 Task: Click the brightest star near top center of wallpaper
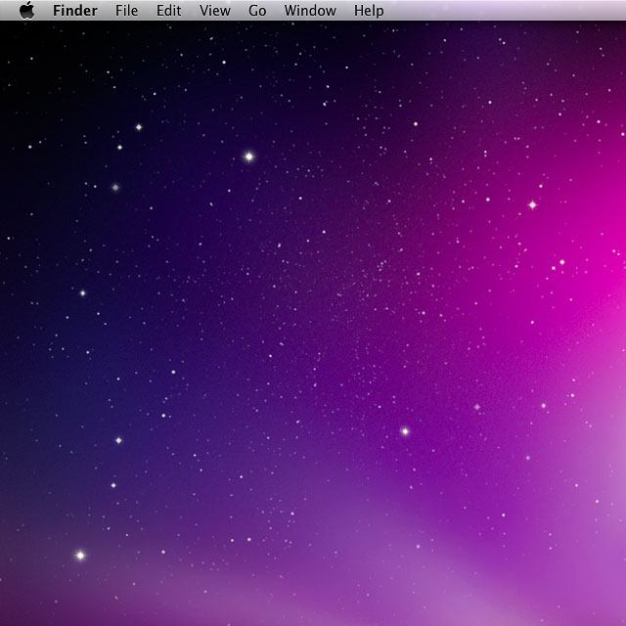coord(248,156)
